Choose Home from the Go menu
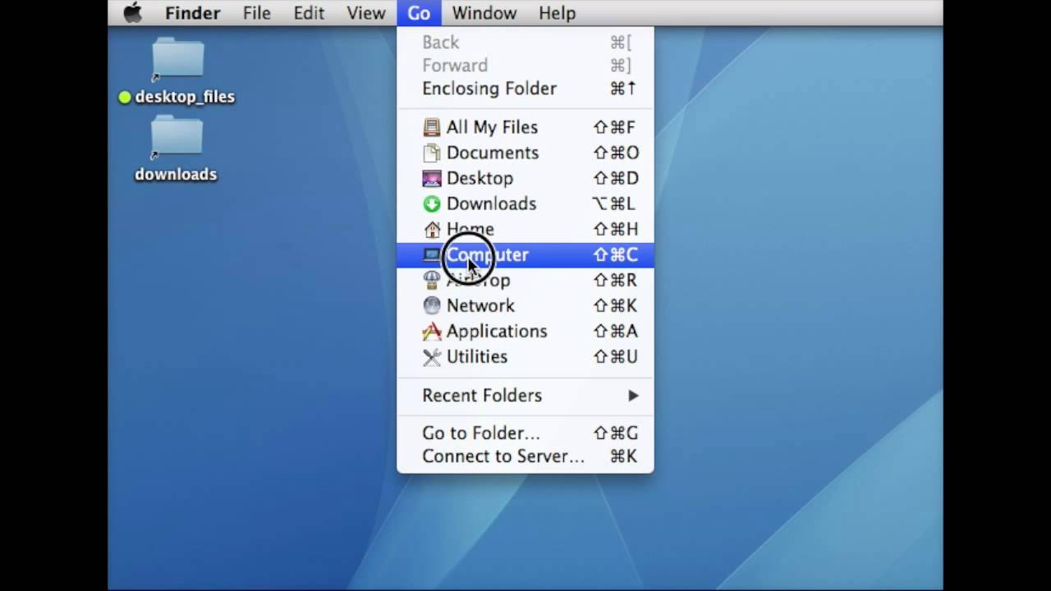This screenshot has height=591, width=1051. coord(525,229)
